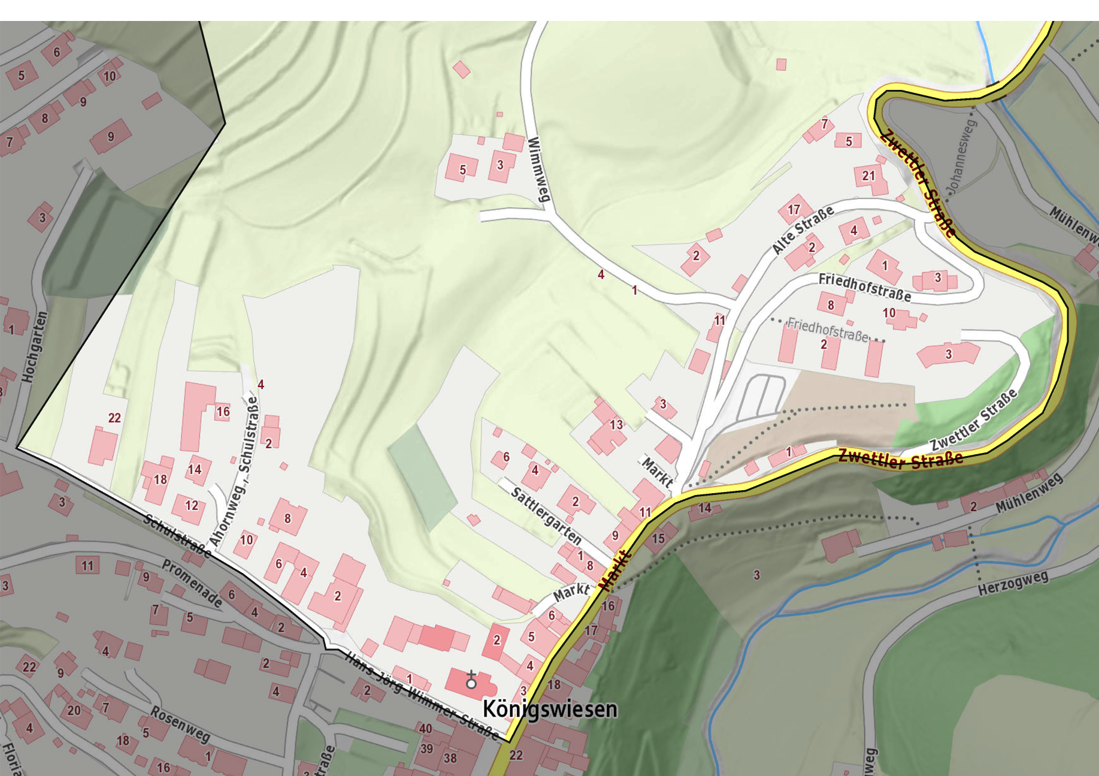Click the Herzogweg path label
The image size is (1099, 776).
click(1013, 583)
